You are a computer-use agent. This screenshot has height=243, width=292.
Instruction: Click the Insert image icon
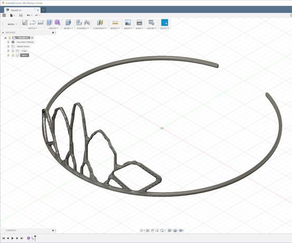[128, 23]
